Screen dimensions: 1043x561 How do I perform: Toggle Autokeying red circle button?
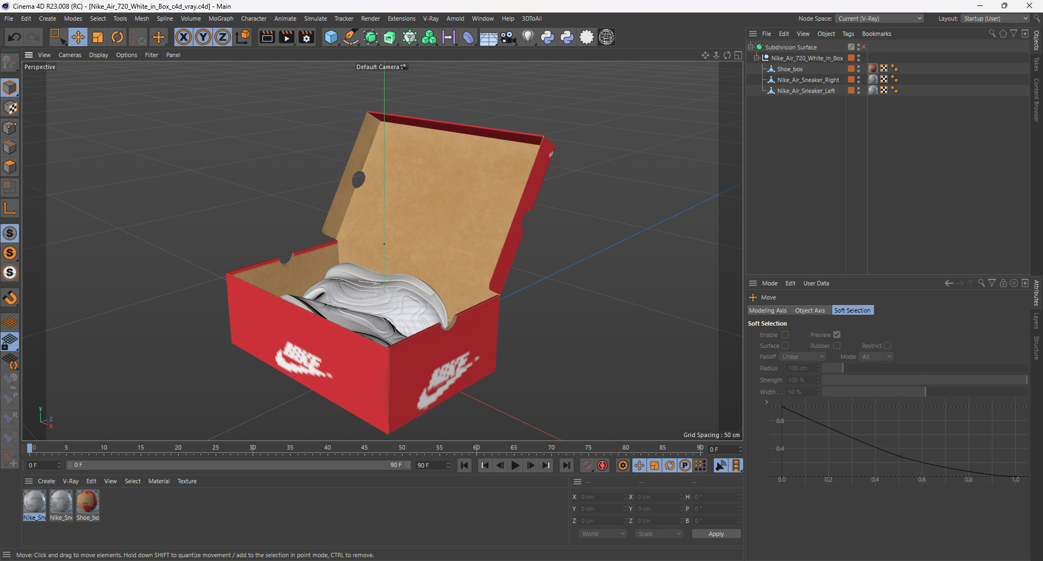pyautogui.click(x=602, y=465)
